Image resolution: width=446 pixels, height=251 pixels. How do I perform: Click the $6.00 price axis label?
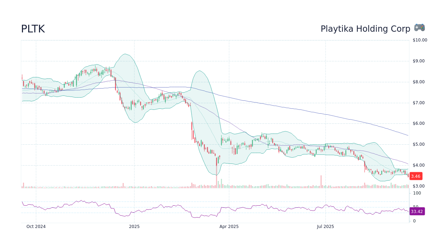coord(419,123)
